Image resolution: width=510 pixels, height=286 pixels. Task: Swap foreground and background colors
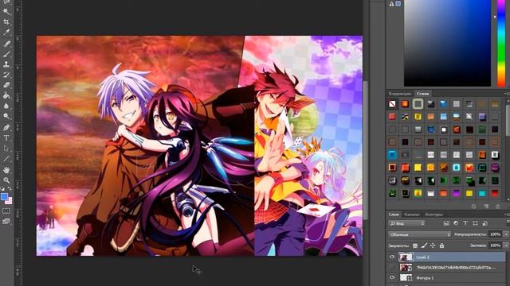[10, 188]
